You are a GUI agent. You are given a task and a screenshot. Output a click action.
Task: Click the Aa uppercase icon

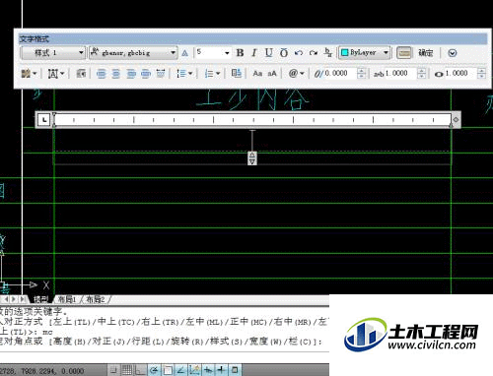click(x=257, y=74)
